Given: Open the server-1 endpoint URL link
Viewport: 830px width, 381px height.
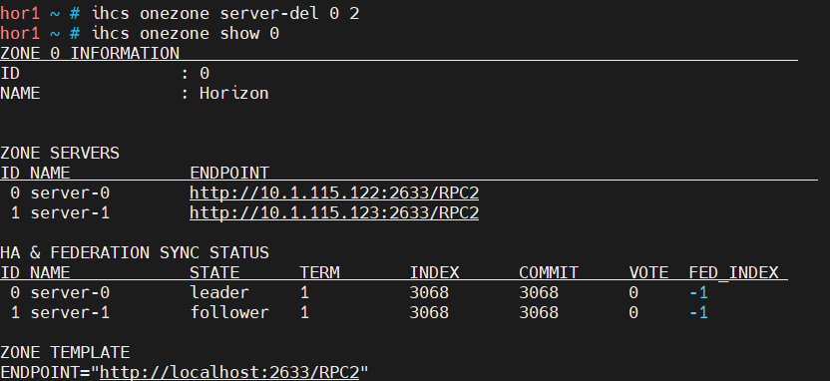Looking at the screenshot, I should click(x=334, y=212).
